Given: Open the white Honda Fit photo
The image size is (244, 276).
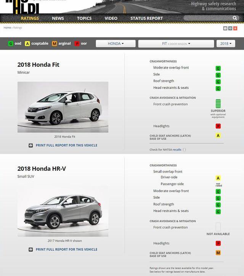Looking at the screenshot, I should (x=63, y=107).
